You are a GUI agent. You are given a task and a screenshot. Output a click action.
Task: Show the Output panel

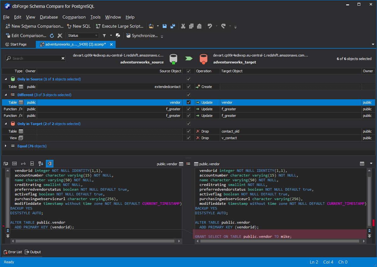33,252
